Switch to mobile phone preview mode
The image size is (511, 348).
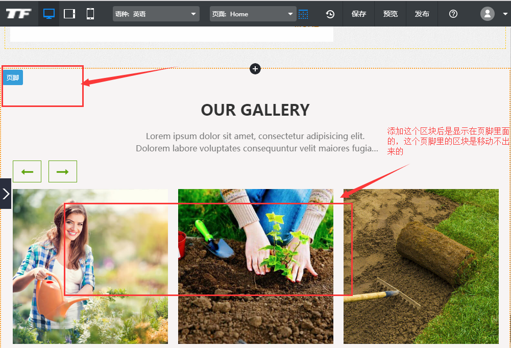(x=90, y=14)
